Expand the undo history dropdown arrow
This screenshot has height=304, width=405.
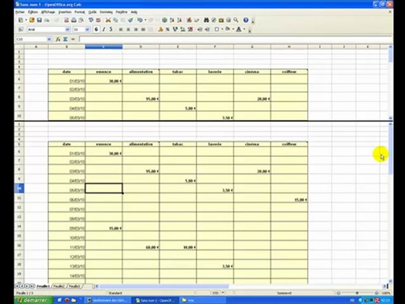pyautogui.click(x=145, y=20)
